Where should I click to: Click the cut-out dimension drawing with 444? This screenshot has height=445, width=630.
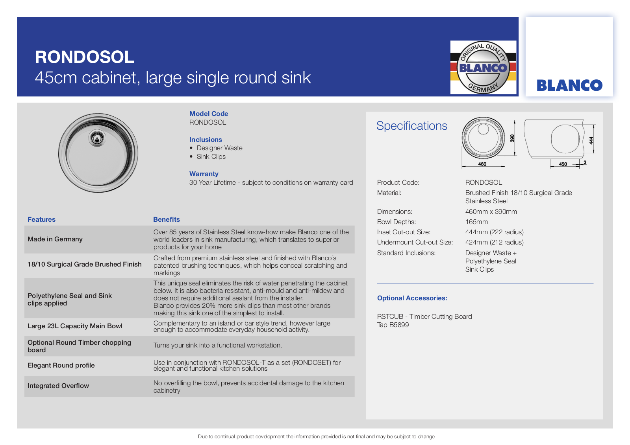tap(560, 143)
